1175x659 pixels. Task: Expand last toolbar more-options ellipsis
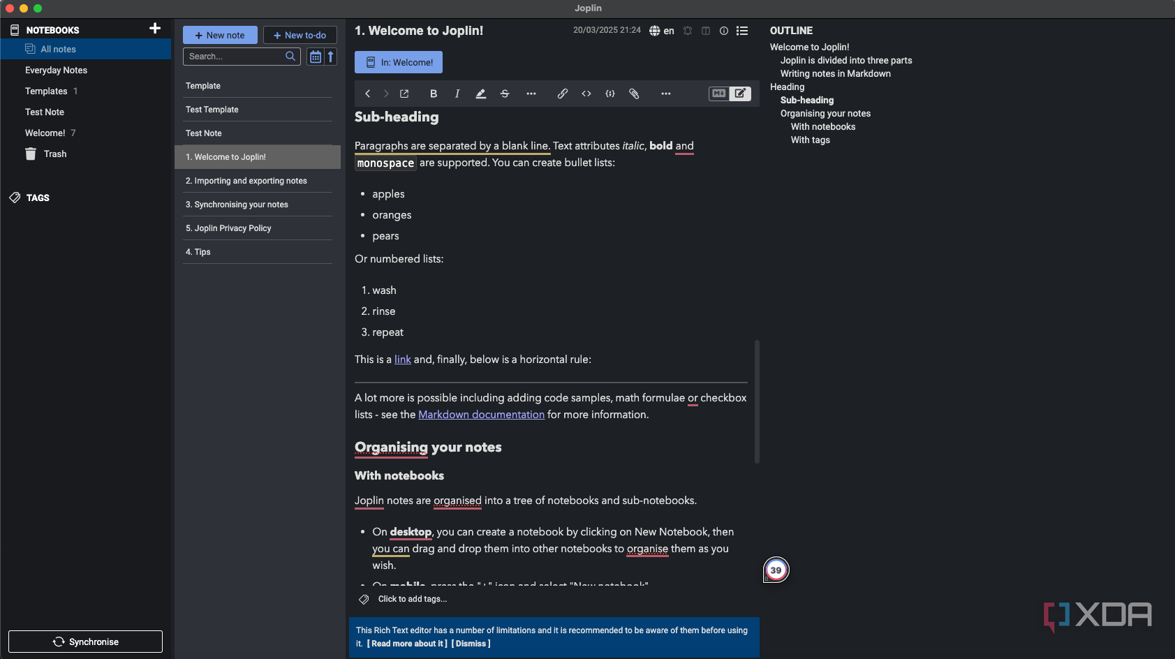[666, 94]
